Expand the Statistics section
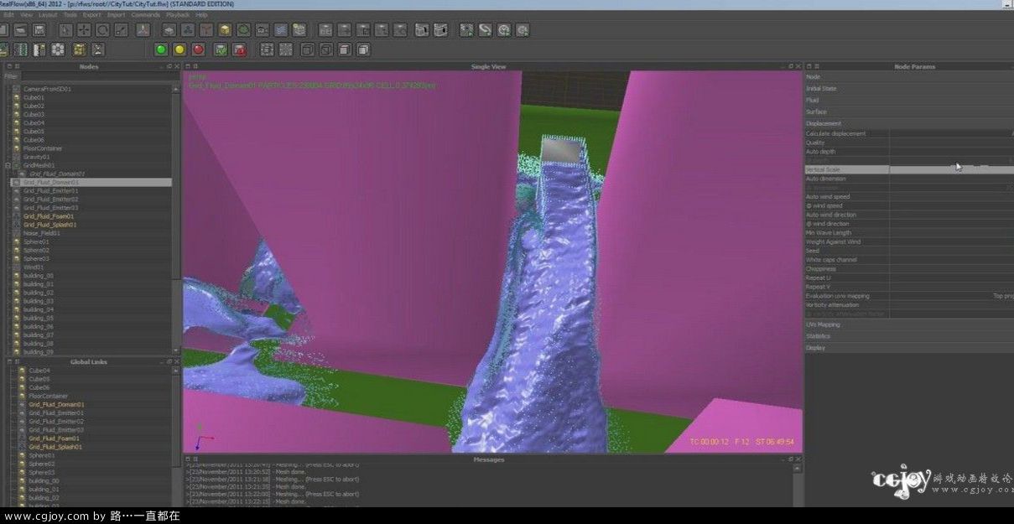 tap(909, 336)
